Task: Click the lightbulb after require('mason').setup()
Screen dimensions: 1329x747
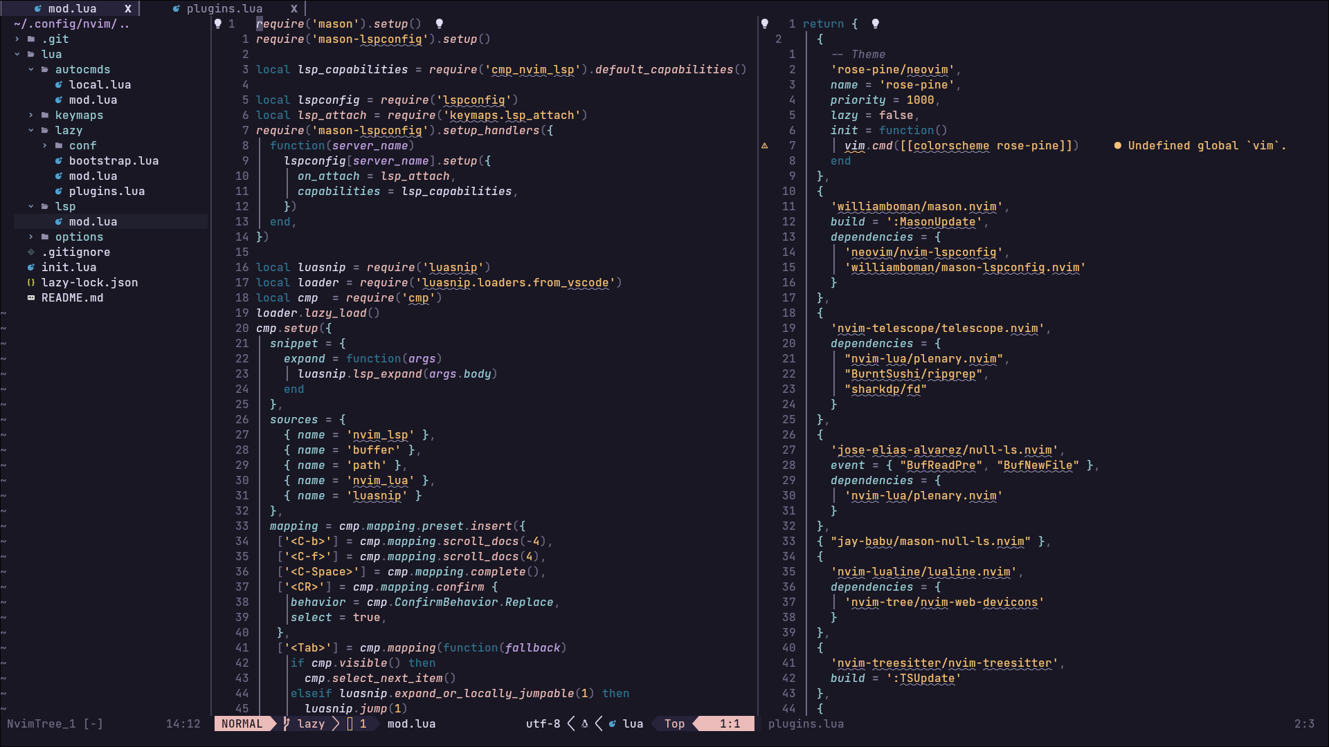Action: pyautogui.click(x=439, y=24)
